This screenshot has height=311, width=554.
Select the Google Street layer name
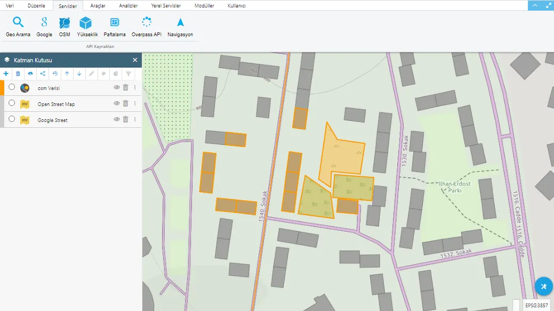[x=53, y=120]
